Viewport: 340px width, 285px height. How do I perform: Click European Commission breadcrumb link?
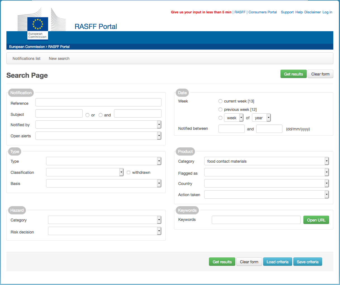(27, 47)
